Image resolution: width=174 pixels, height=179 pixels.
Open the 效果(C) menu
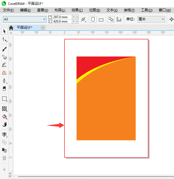77,10
